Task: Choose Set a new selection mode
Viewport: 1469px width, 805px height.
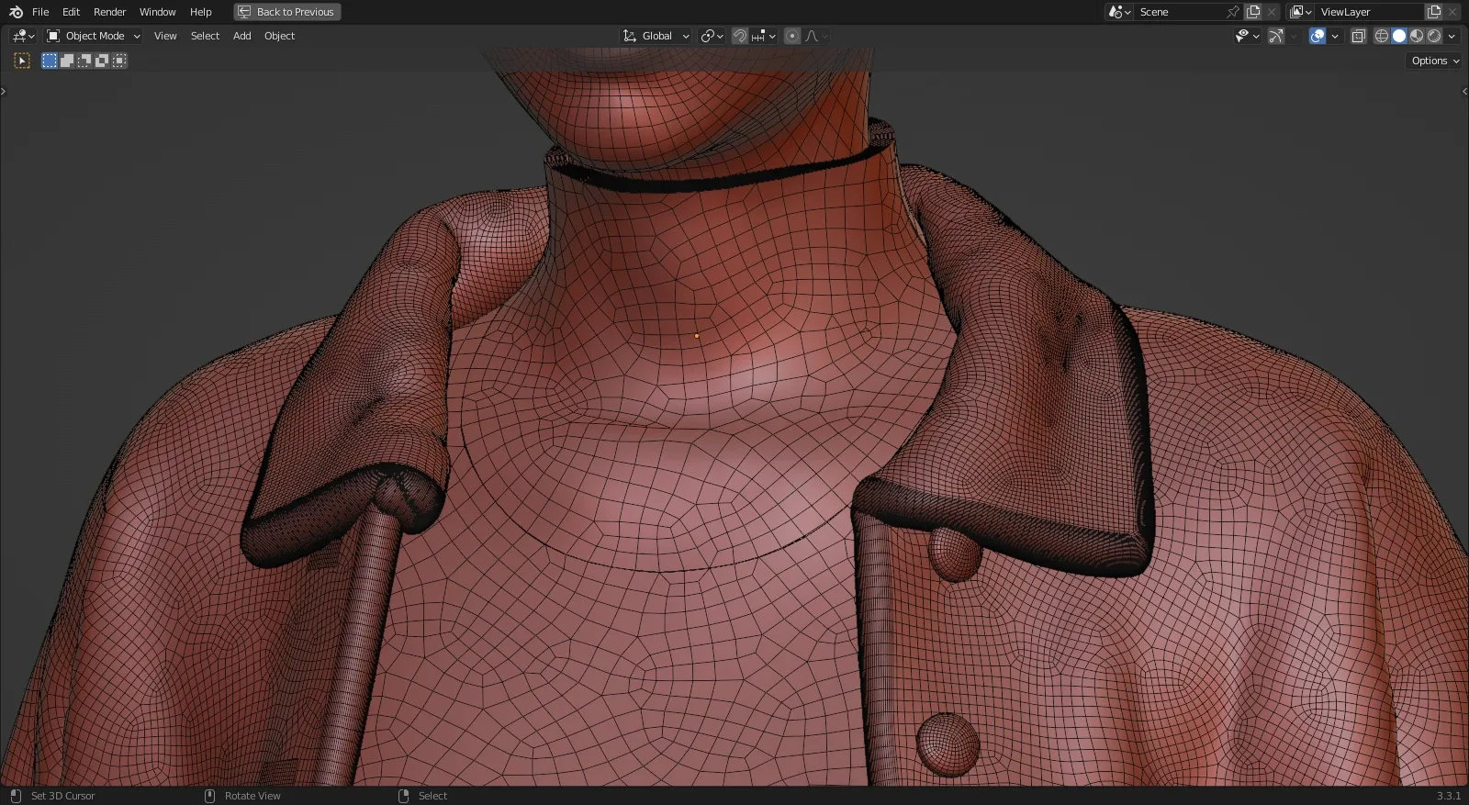Action: tap(50, 61)
